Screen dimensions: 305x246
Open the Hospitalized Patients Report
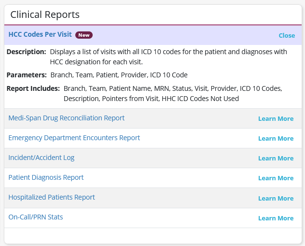coord(52,197)
